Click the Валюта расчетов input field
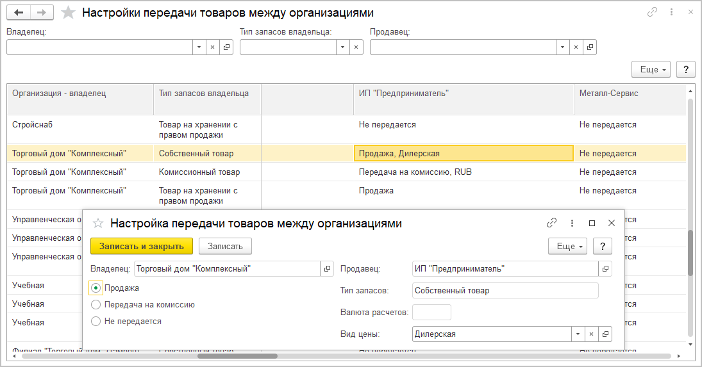This screenshot has width=702, height=367. [x=431, y=313]
